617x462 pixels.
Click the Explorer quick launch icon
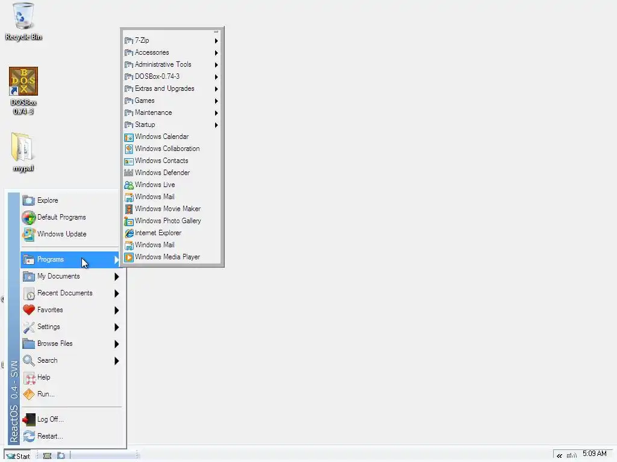point(61,456)
